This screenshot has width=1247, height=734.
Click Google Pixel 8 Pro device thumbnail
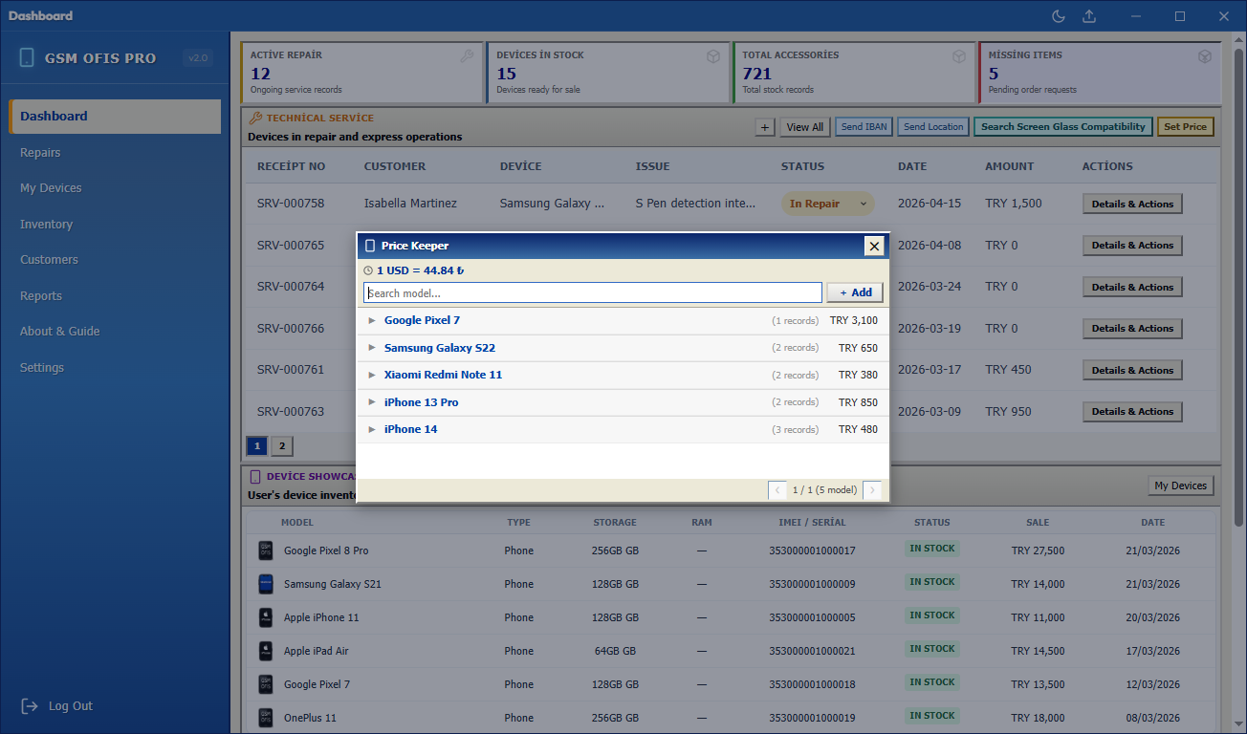tap(266, 550)
